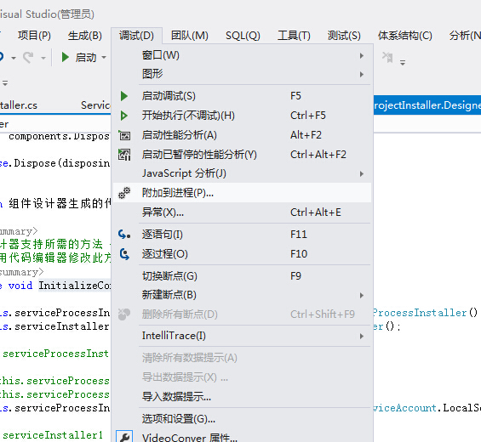Switch to the taller.cs document tab

pyautogui.click(x=19, y=105)
